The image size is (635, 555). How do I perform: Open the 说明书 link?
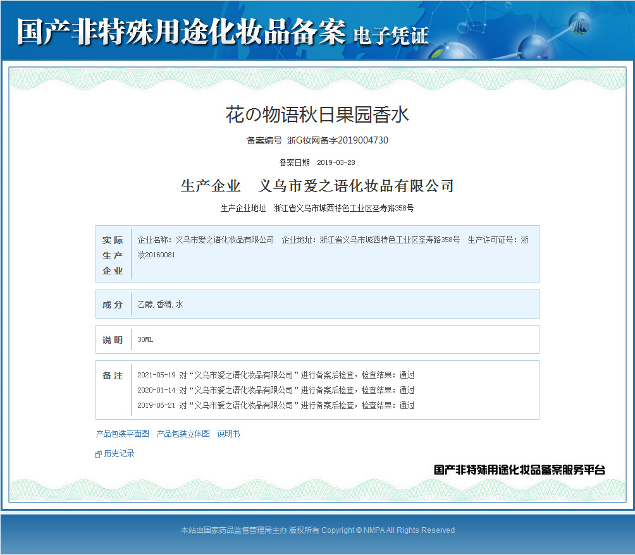228,434
